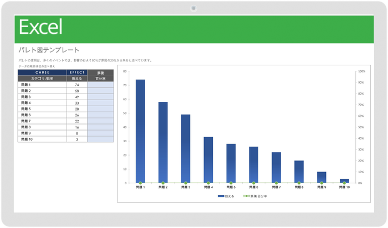Select the 問題 3 bar in the chart
Image resolution: width=388 pixels, height=228 pixels.
click(x=186, y=149)
